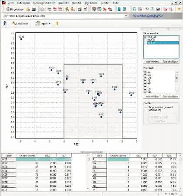Click the second teal book icon
Viewport: 183px width, 196px height.
click(x=125, y=9)
